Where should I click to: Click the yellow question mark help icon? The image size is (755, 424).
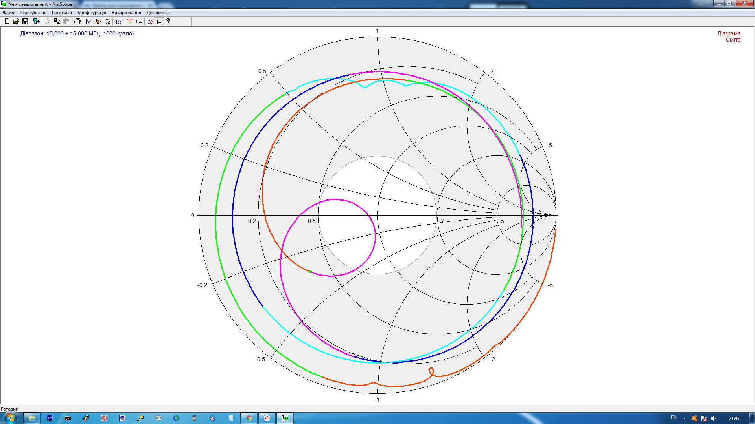[168, 21]
